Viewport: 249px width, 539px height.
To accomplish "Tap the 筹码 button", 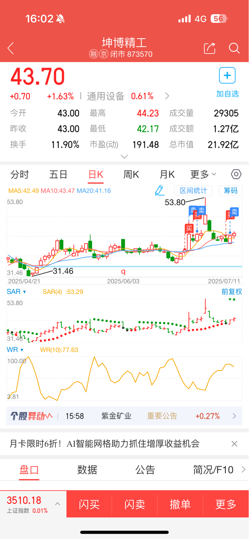I will [231, 190].
